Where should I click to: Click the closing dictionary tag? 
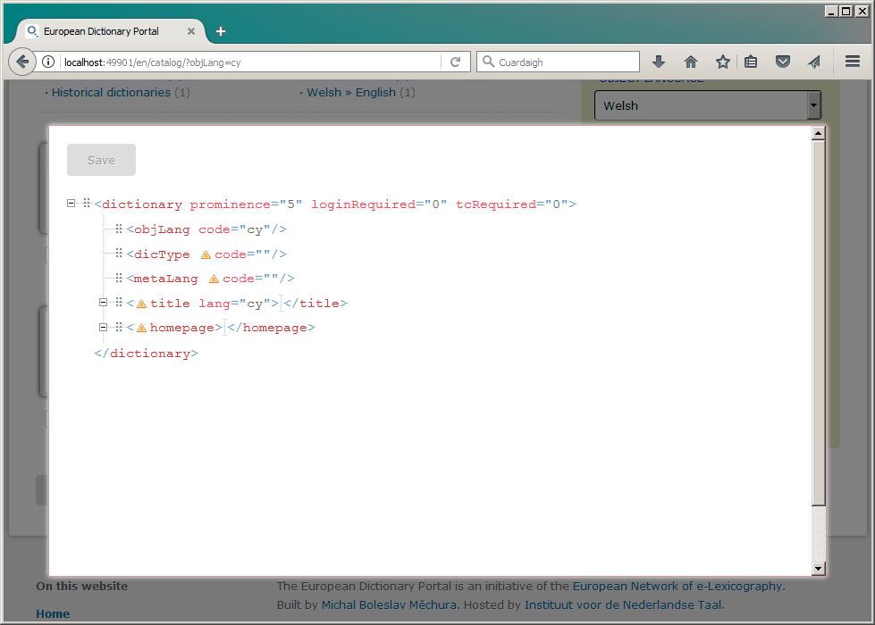click(x=147, y=354)
